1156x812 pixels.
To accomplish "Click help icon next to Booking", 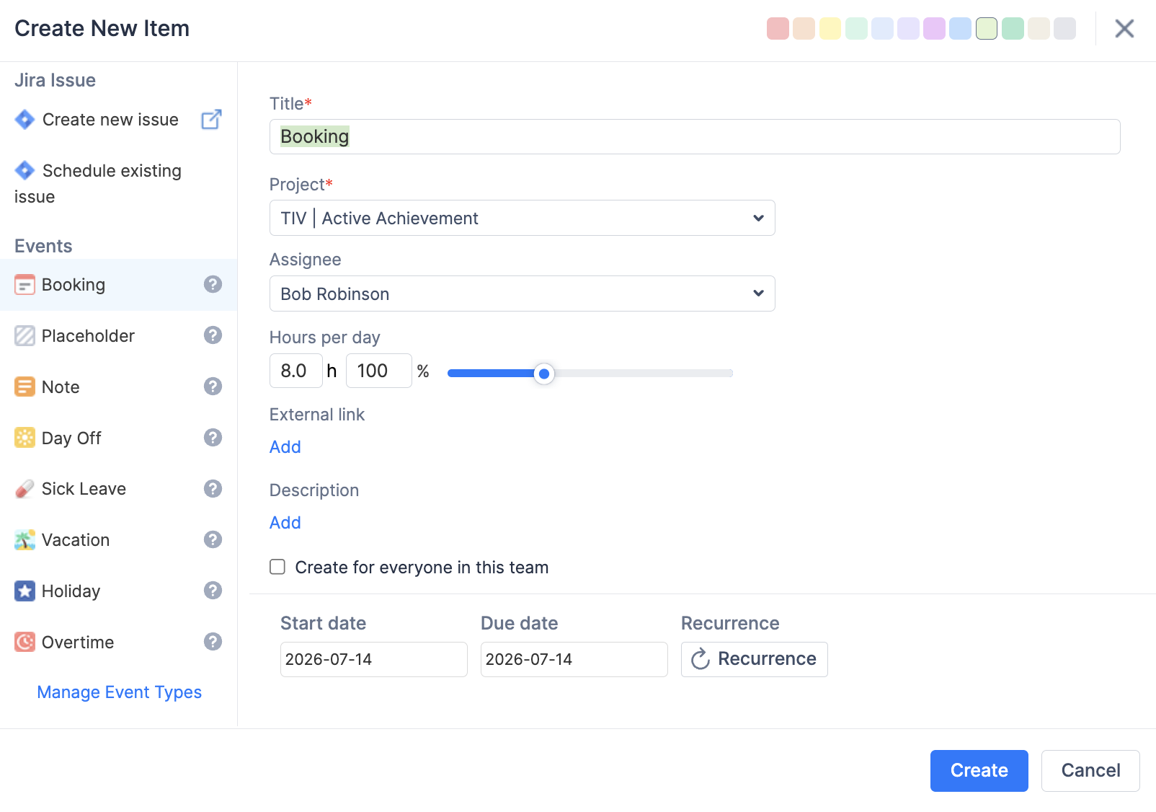I will click(x=213, y=284).
